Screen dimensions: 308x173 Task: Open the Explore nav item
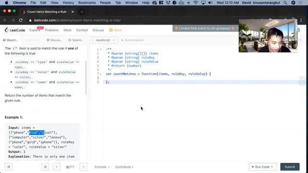tap(35, 30)
